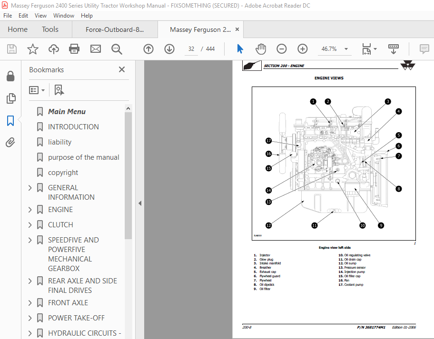The image size is (434, 339).
Task: Switch to the Force-Outboard tab
Action: 115,29
